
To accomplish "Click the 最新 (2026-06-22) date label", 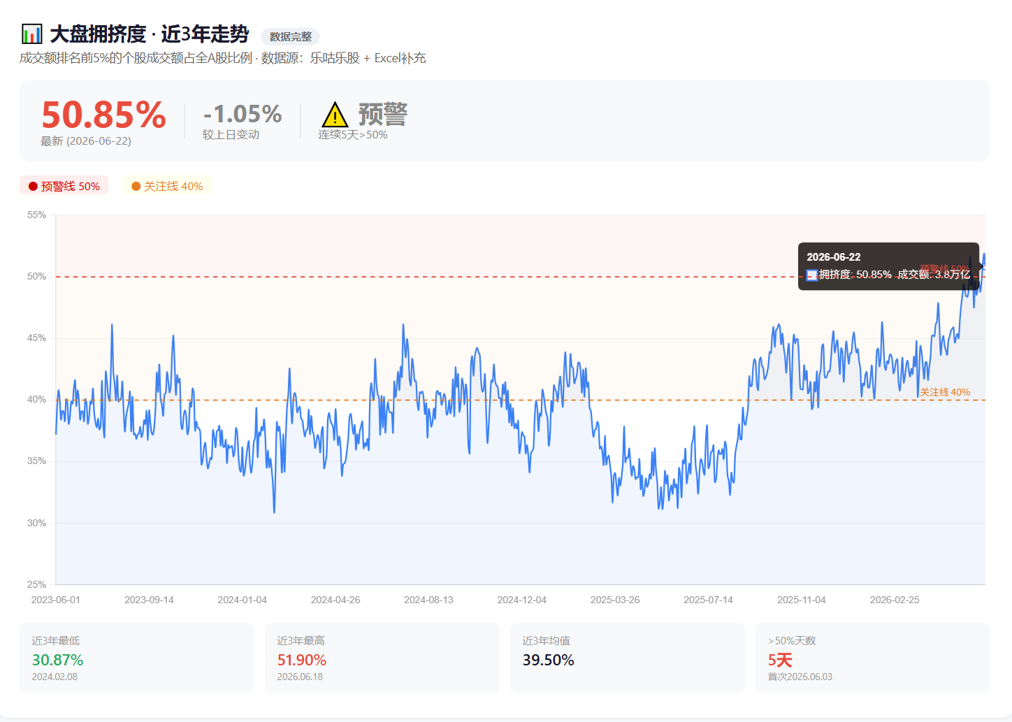I will tap(86, 141).
